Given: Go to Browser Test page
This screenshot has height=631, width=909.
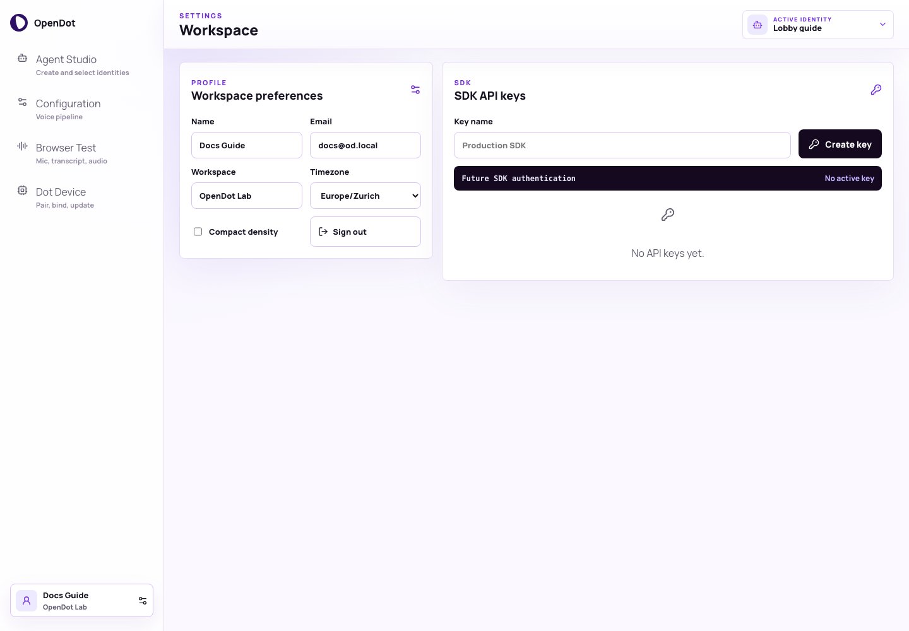Looking at the screenshot, I should pyautogui.click(x=82, y=153).
